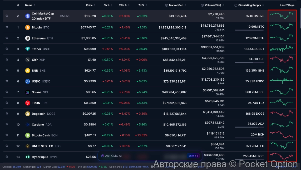Click the TRON logo icon
This screenshot has height=170, width=301.
(28, 103)
